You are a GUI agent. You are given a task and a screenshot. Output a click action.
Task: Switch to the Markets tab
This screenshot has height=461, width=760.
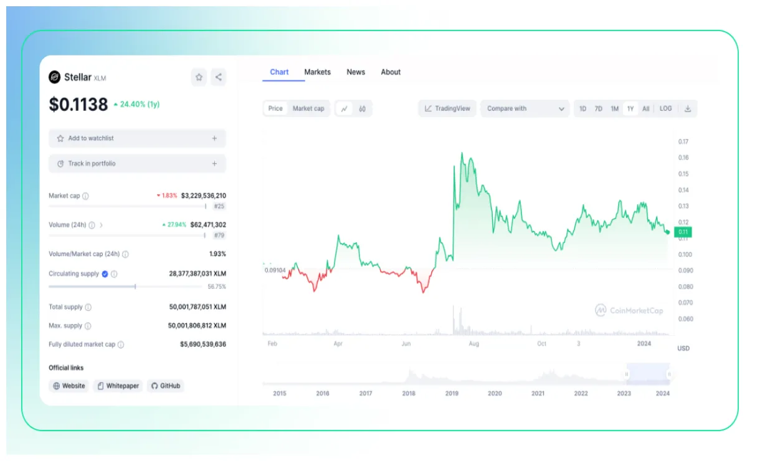(x=318, y=72)
